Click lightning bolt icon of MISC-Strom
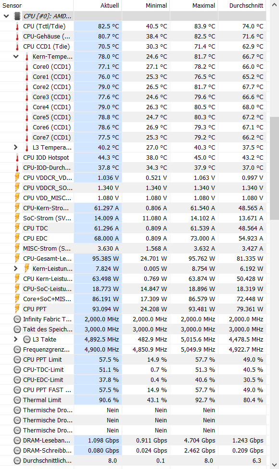The image size is (279, 469). pyautogui.click(x=17, y=248)
